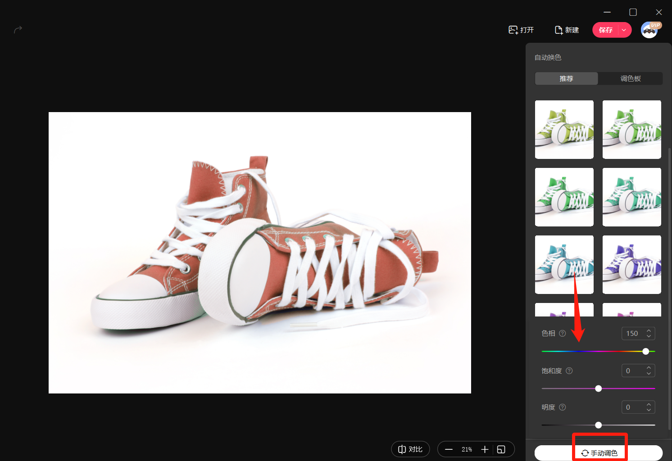Open an image with 打开
672x461 pixels.
coord(521,30)
